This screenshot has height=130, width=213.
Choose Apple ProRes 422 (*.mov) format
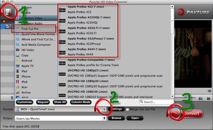(86, 7)
